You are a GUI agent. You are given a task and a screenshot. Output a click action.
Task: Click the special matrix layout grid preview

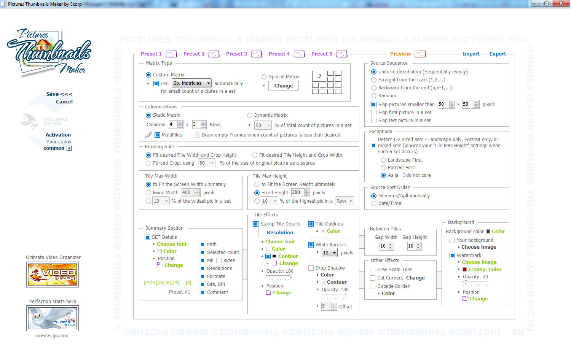[327, 82]
